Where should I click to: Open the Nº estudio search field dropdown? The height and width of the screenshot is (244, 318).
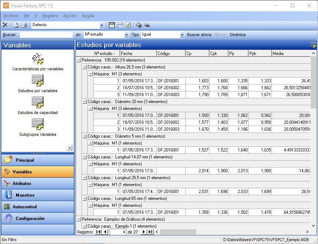(126, 35)
